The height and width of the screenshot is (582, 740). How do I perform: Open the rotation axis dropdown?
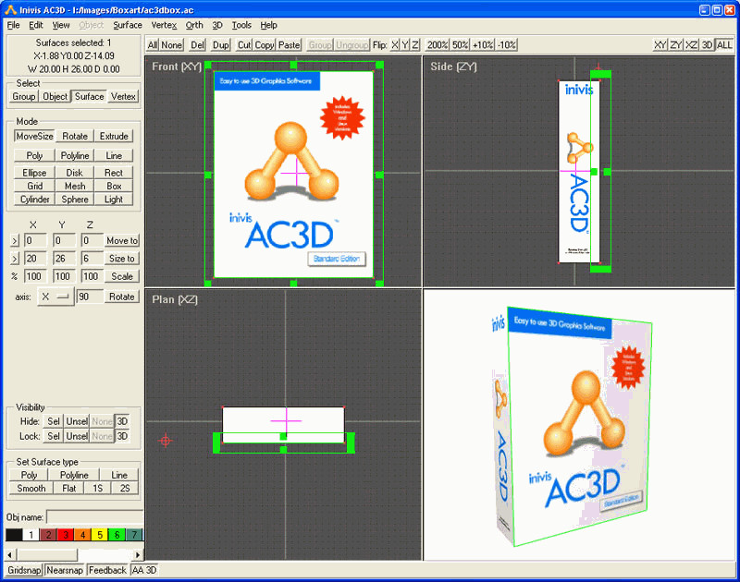(55, 297)
